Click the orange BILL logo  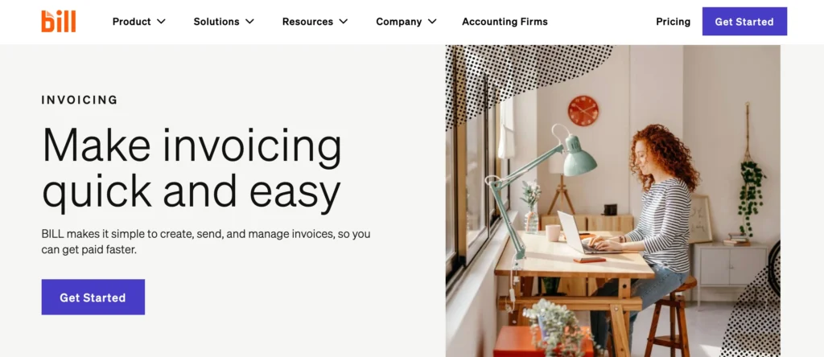click(x=58, y=22)
